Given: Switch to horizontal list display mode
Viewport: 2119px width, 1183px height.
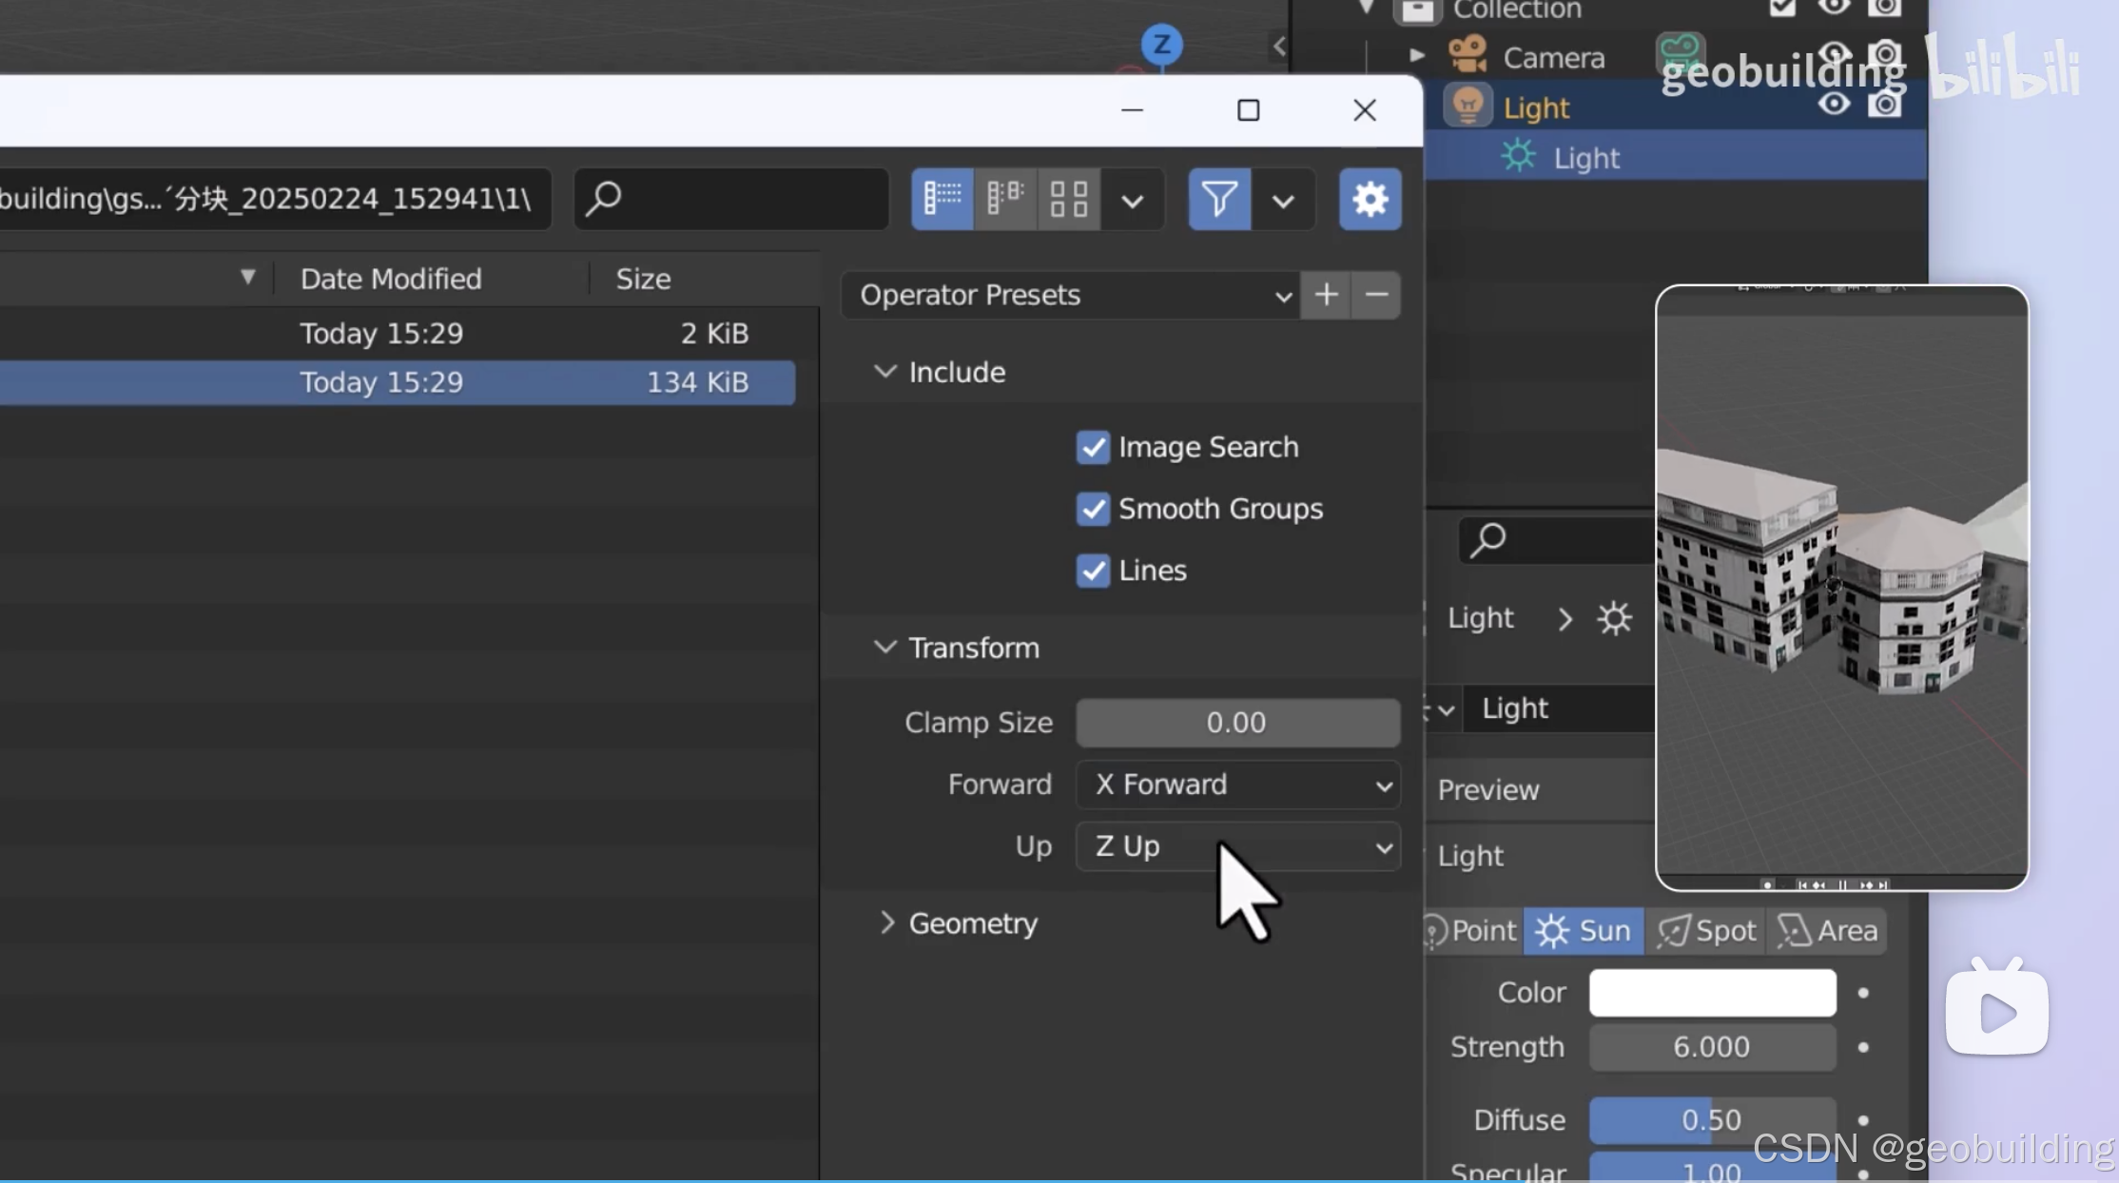Looking at the screenshot, I should click(x=1005, y=199).
